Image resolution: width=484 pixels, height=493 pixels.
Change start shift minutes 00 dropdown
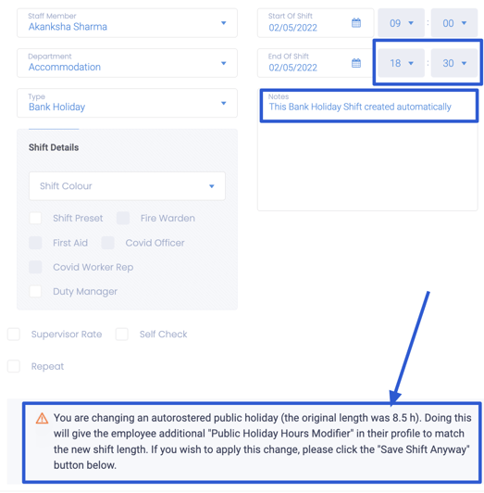point(454,23)
